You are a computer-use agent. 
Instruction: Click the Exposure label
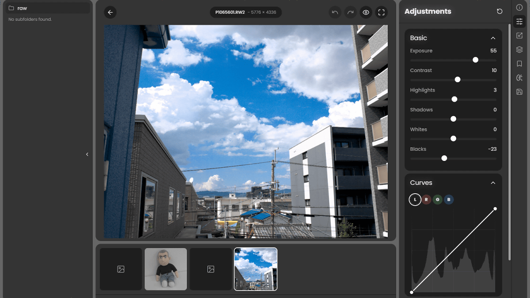421,51
